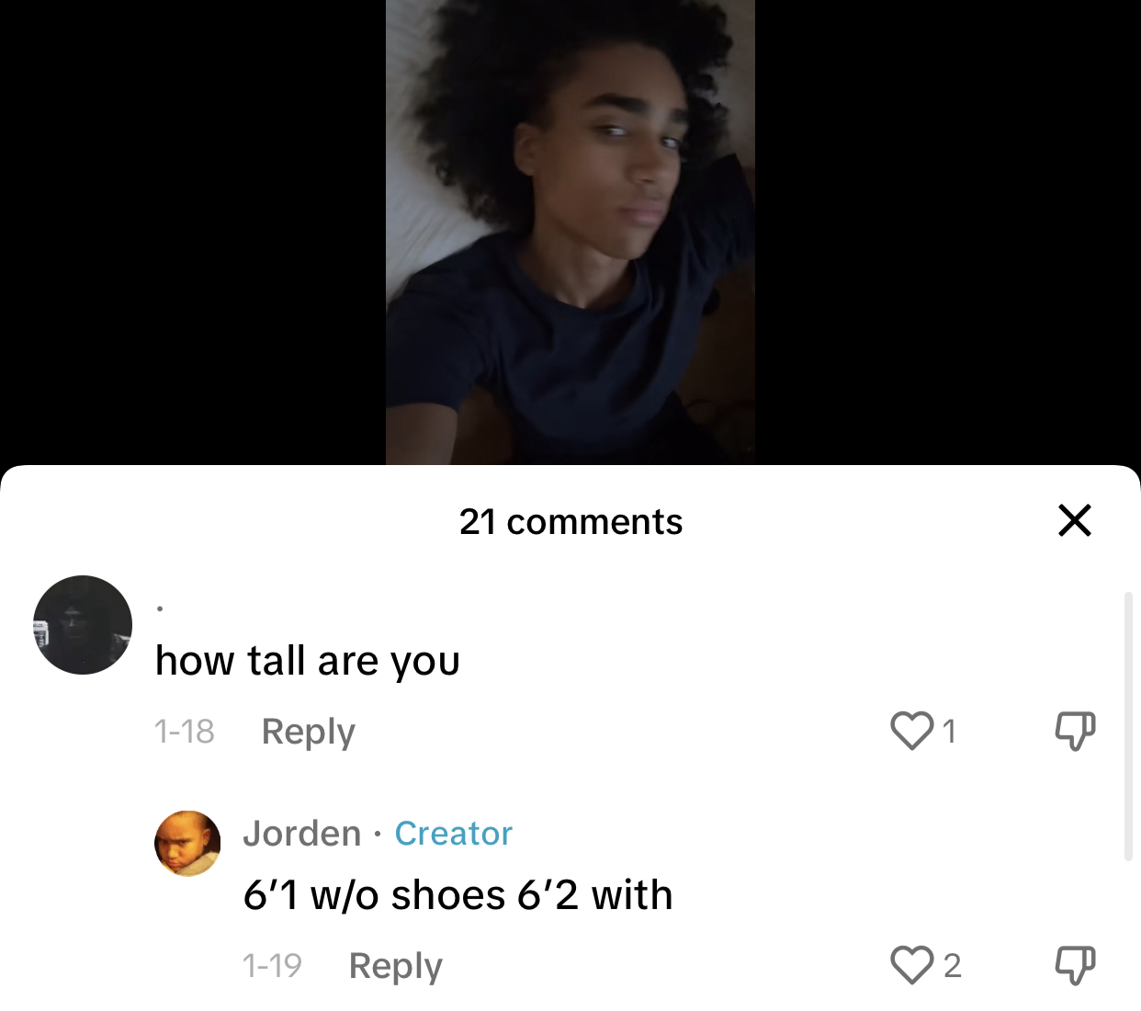
Task: Click the blue Creator label
Action: point(453,834)
